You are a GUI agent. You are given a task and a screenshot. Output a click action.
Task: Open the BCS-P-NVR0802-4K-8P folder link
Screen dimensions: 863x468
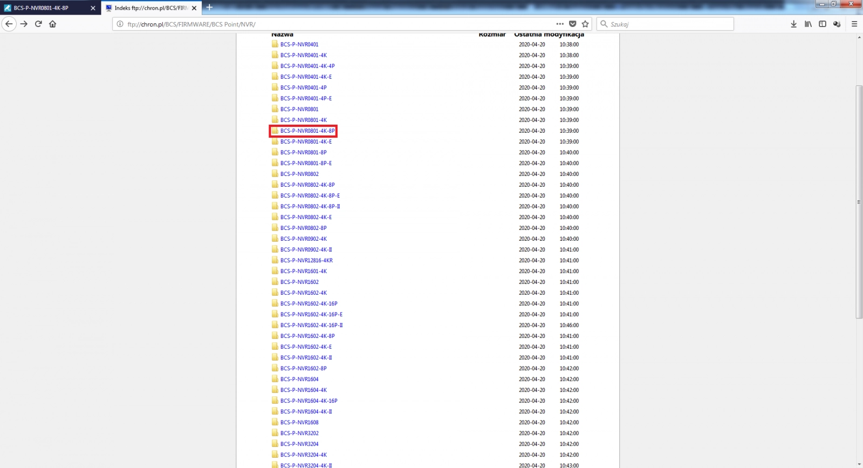coord(307,185)
